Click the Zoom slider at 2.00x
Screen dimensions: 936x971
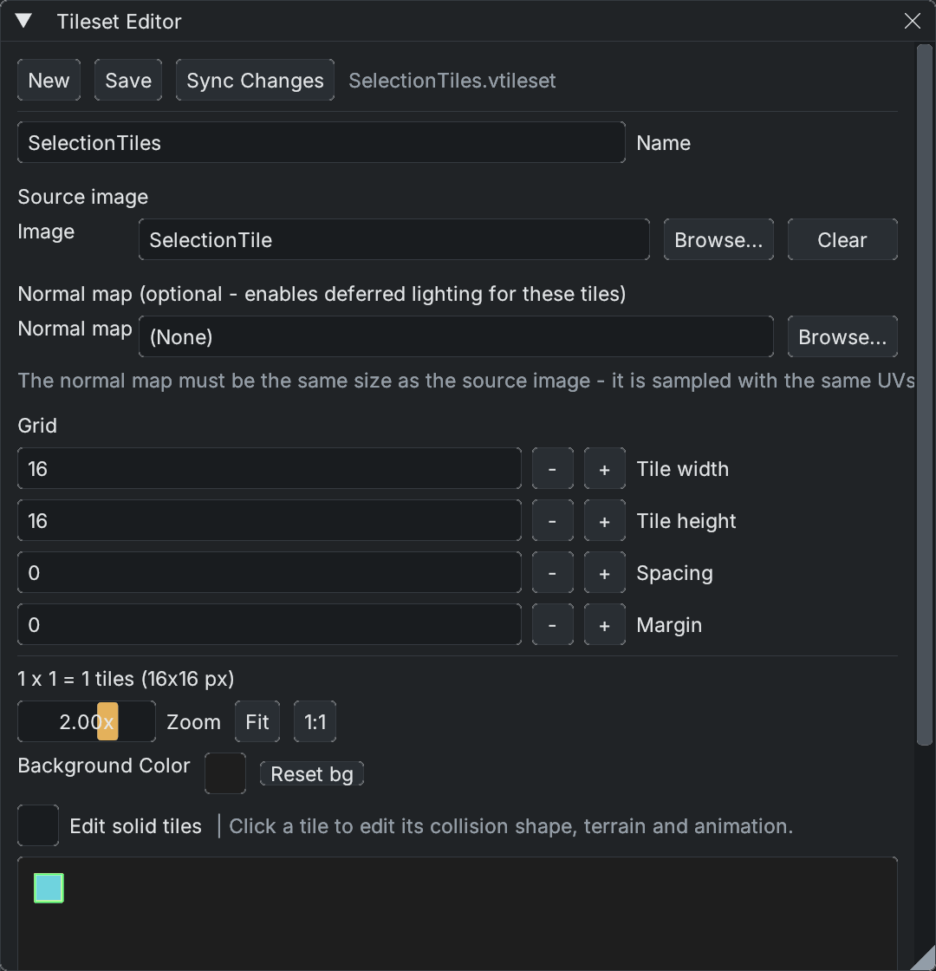click(86, 721)
